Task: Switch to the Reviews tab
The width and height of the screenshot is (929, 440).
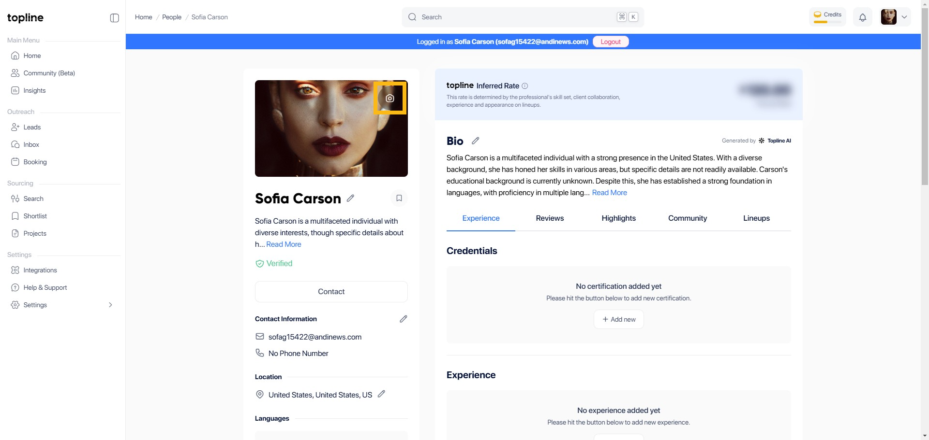Action: pyautogui.click(x=550, y=218)
